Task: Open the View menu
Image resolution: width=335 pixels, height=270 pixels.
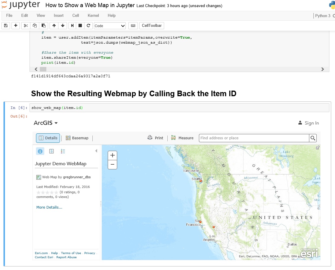Action: 41,15
